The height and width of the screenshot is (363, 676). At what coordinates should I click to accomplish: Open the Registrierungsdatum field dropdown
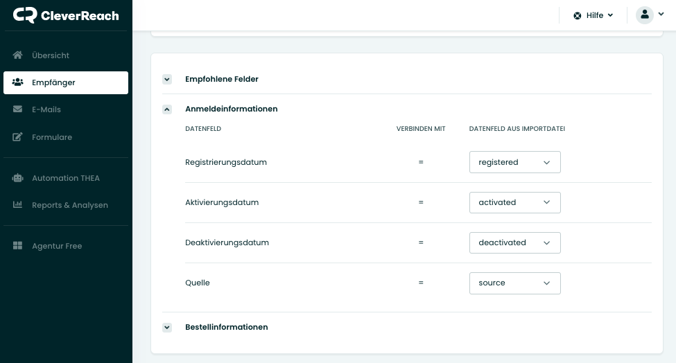click(x=514, y=162)
